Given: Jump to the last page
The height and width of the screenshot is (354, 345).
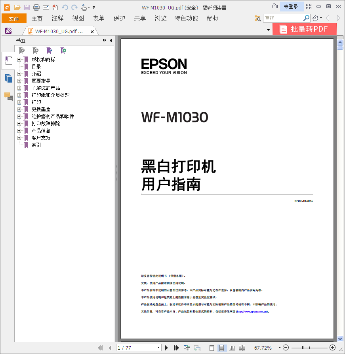Looking at the screenshot, I should click(x=176, y=348).
